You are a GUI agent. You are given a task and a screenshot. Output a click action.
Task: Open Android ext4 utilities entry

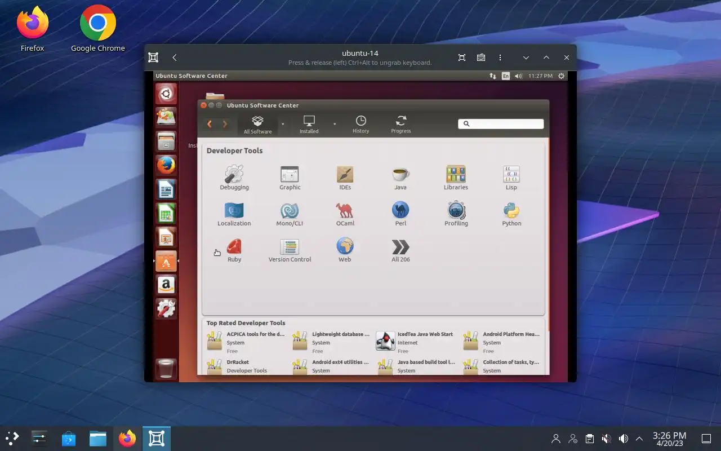(x=331, y=366)
